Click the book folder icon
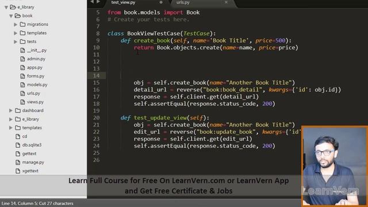 18,16
